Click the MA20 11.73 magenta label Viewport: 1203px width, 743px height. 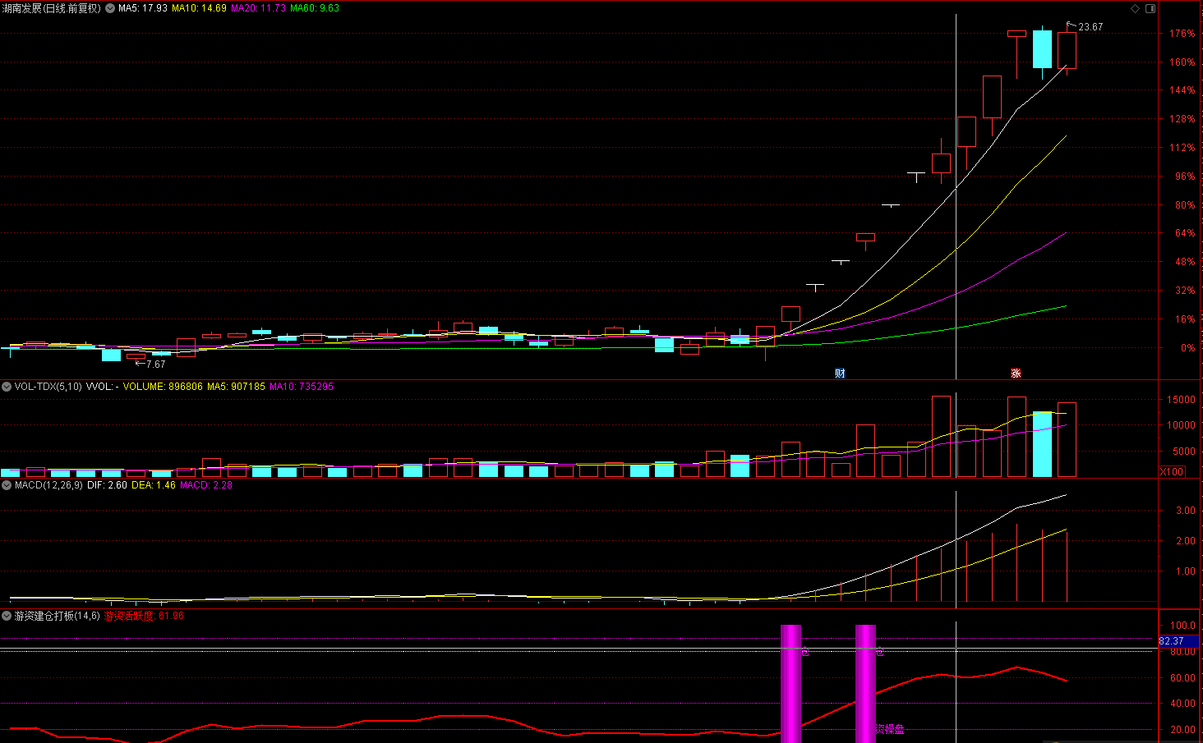[x=259, y=8]
